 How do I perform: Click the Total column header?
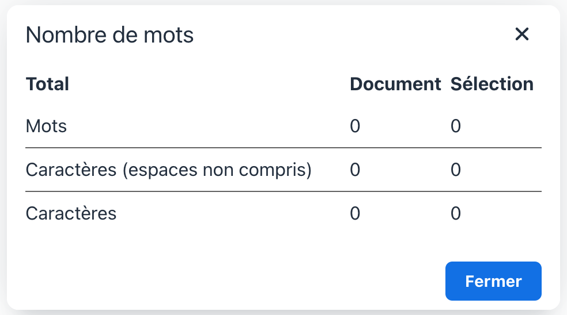pyautogui.click(x=47, y=84)
